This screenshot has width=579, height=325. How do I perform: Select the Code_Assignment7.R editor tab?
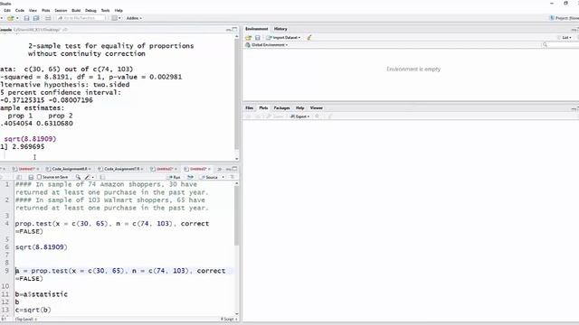tap(121, 169)
